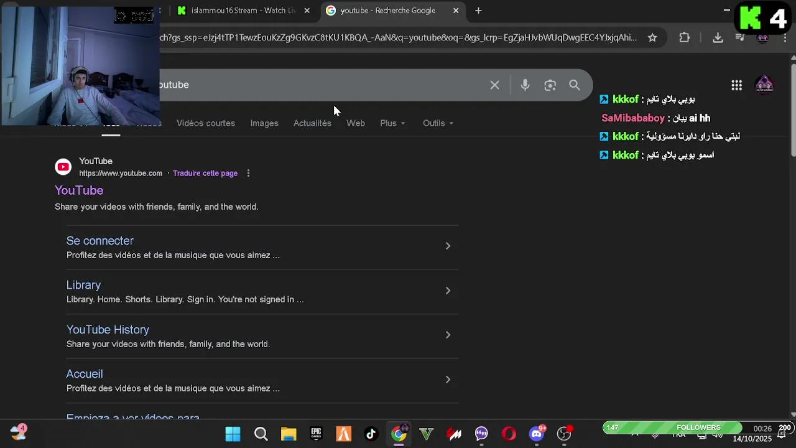Expand the Accueil sitelink arrow

(x=448, y=380)
